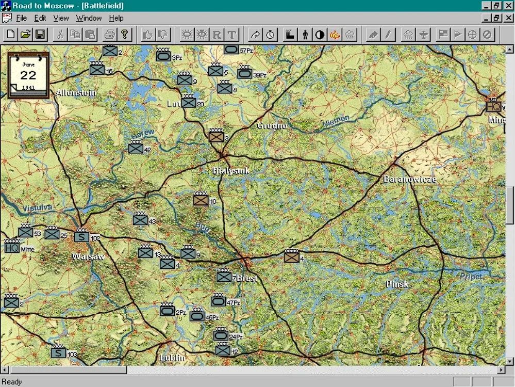This screenshot has width=515, height=387.
Task: Select infantry unit 42 by the Narew
Action: coord(136,147)
